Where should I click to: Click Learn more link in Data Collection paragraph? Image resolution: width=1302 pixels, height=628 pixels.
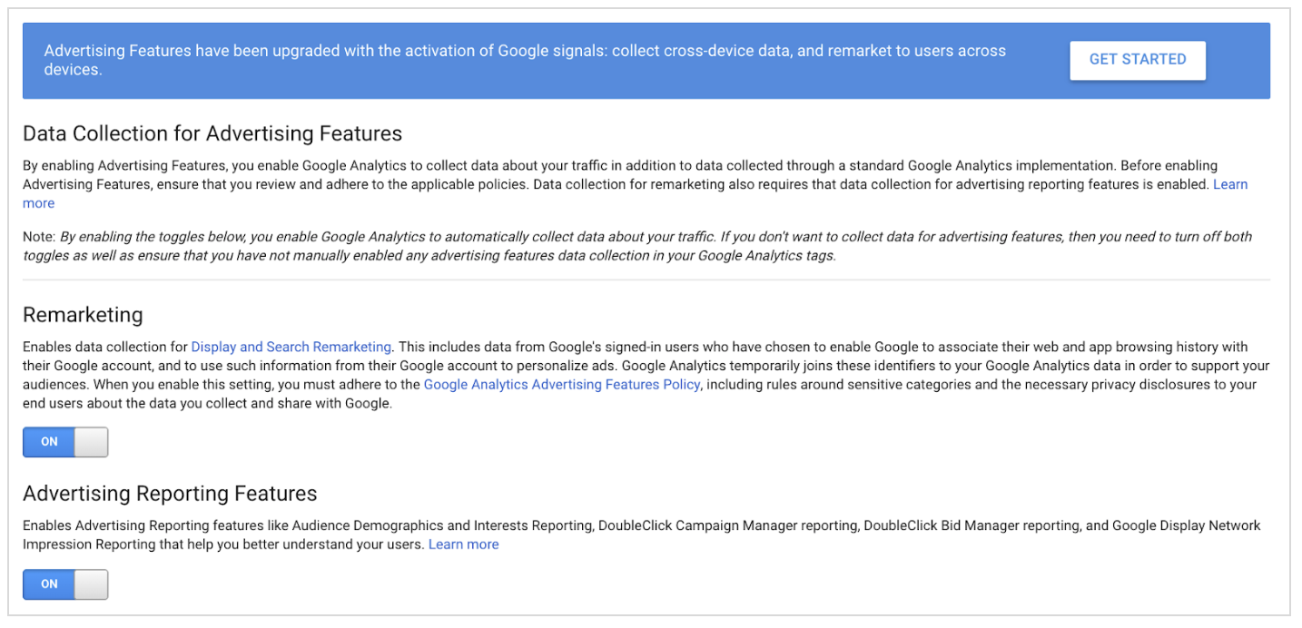[1230, 184]
